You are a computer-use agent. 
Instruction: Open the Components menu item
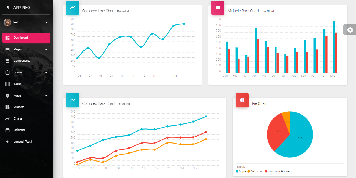pyautogui.click(x=26, y=61)
